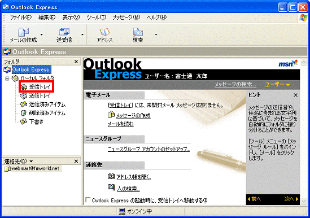310x218 pixels.
Task: Close the フォルダ pane
Action: coord(76,62)
